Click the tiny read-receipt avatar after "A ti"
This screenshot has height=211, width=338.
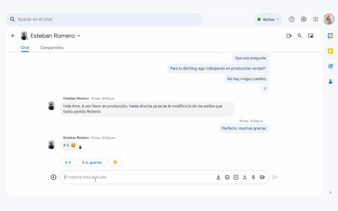tap(80, 147)
